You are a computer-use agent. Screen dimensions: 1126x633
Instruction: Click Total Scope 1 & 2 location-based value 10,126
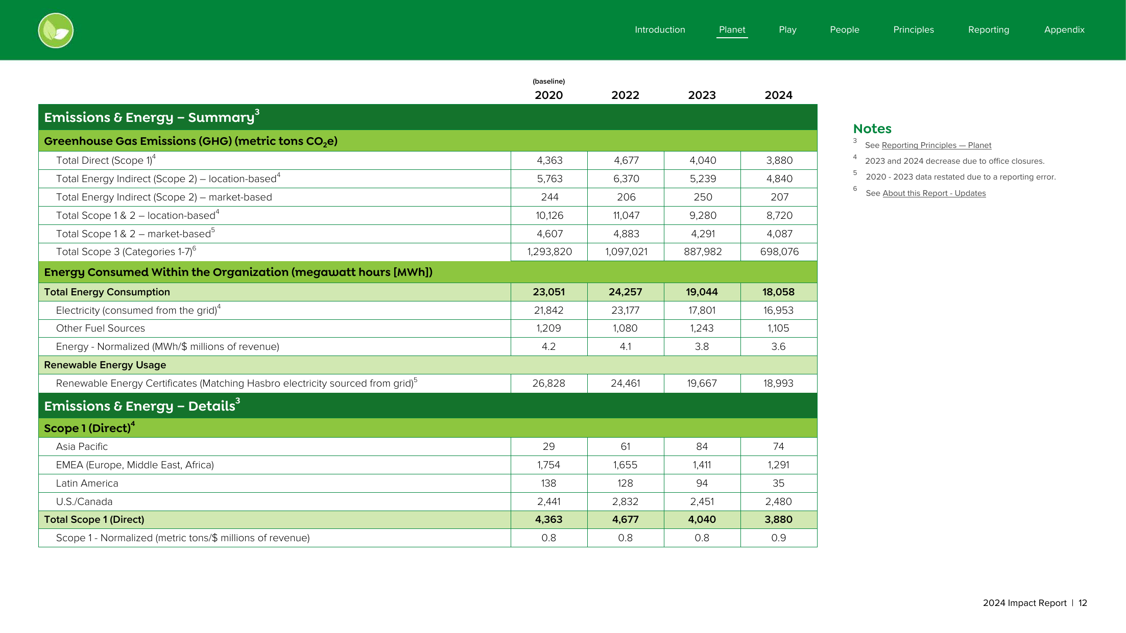549,216
